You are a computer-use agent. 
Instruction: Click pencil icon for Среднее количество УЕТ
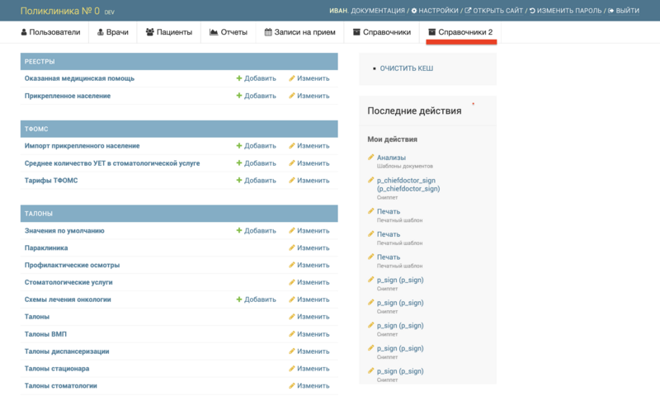(x=291, y=163)
